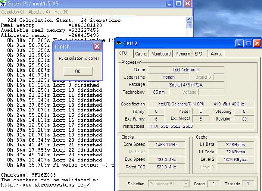Viewport: 262px width, 191px height.
Task: Click the Package field Socket 479 mPGA
Action: point(186,85)
